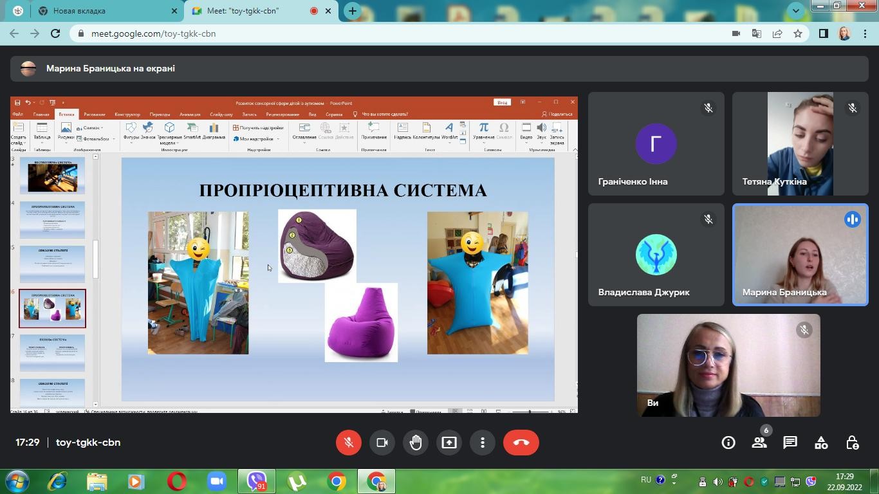Expand the tab search chevron dropdown

click(x=796, y=11)
